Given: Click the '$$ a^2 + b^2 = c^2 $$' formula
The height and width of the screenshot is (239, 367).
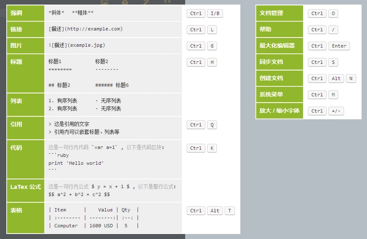Looking at the screenshot, I should coord(79,195).
